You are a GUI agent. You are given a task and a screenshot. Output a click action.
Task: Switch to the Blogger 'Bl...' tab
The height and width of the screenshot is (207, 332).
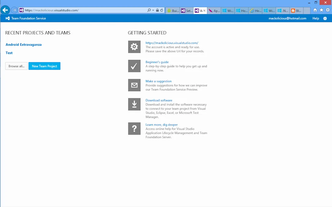point(297,11)
